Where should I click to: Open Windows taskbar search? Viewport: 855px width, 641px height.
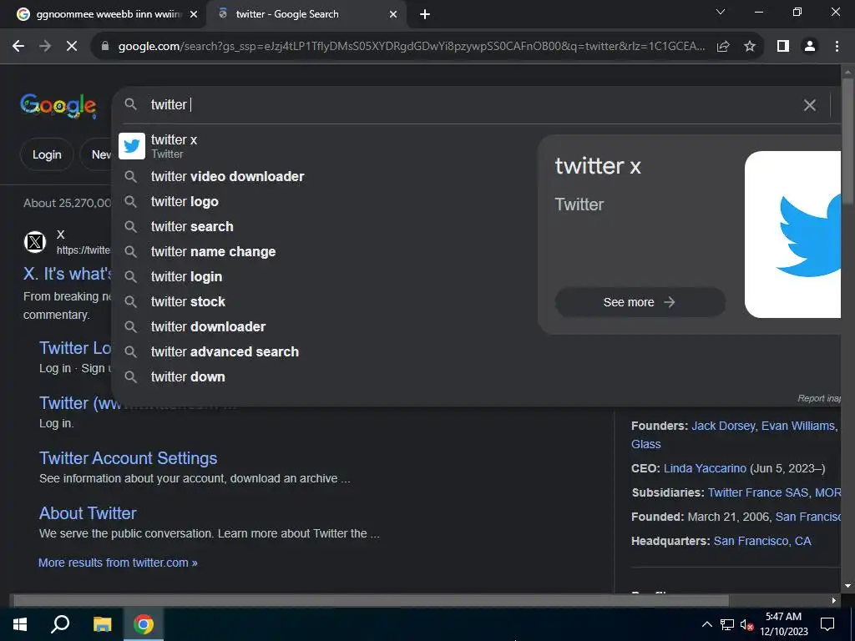tap(60, 624)
